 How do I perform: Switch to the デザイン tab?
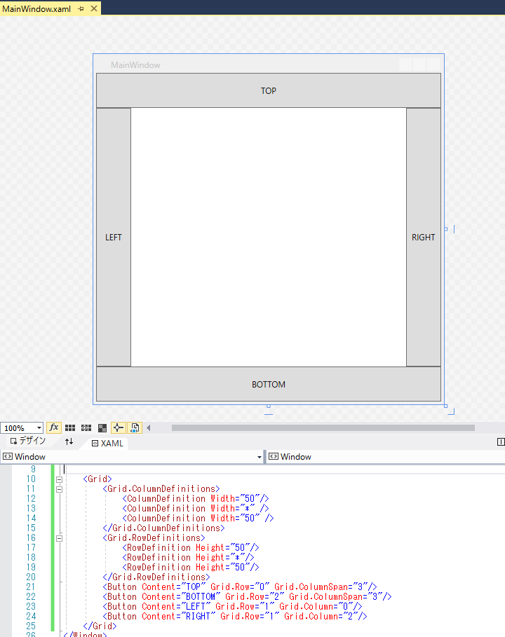tap(27, 441)
